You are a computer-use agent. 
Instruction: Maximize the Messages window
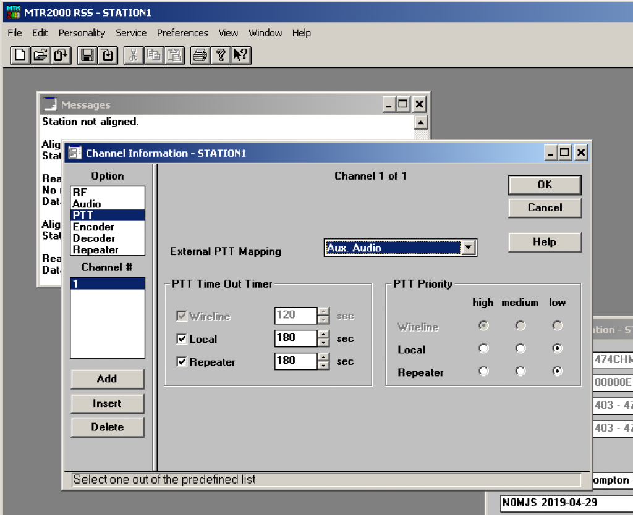(403, 104)
